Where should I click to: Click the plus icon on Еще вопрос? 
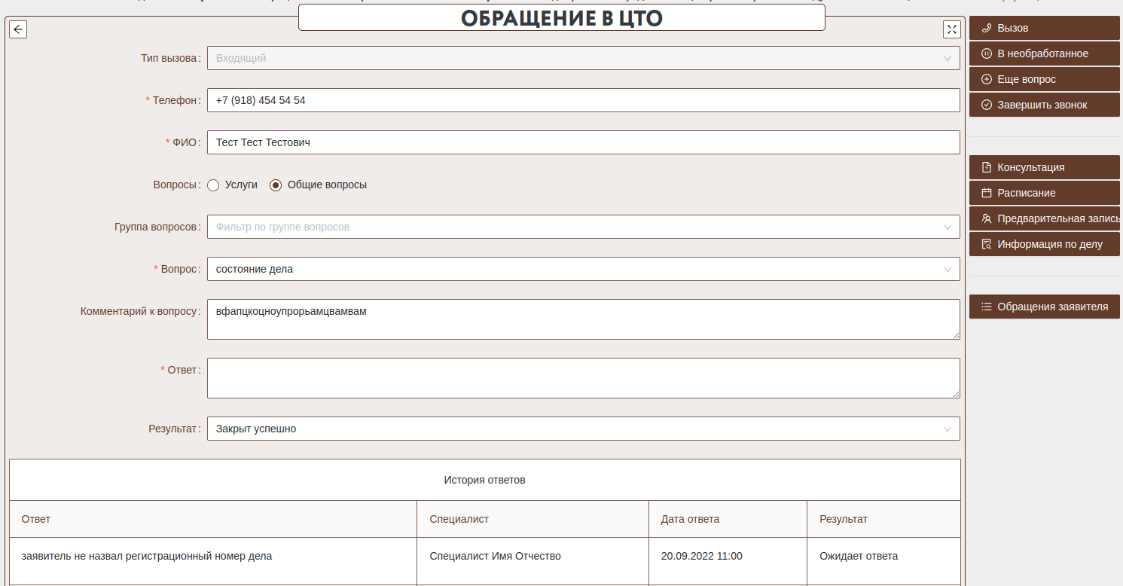(x=987, y=79)
